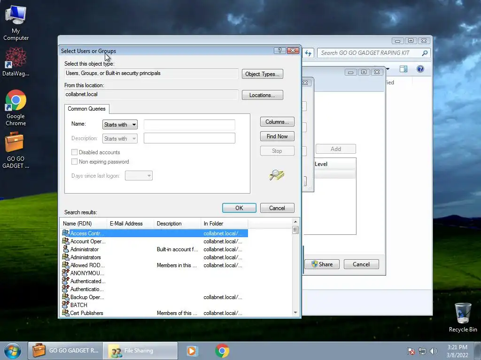Select Allowed ROD... row

[155, 265]
